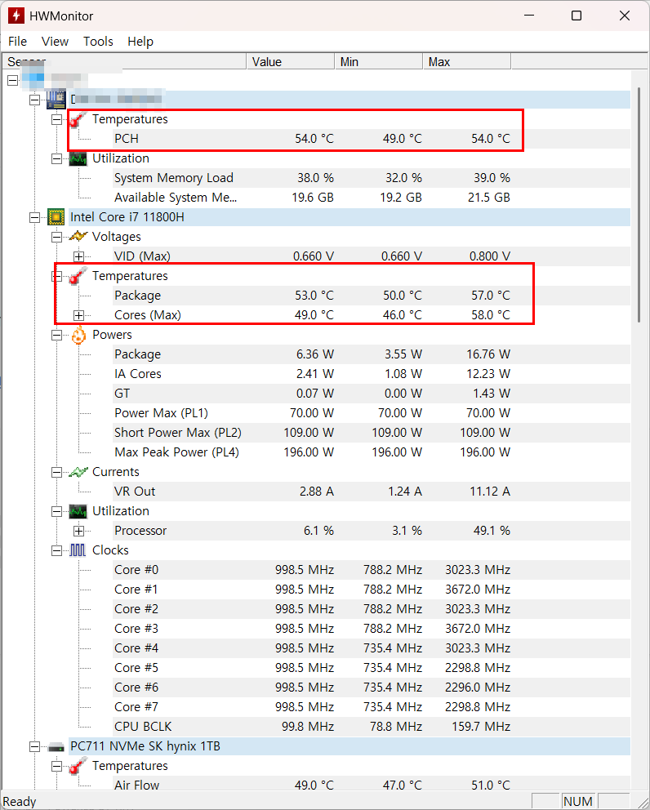The image size is (650, 810).
Task: Select the PCH temperature row
Action: 371,139
